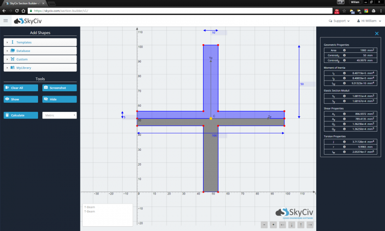Click the Geometric Properties heading

336,45
